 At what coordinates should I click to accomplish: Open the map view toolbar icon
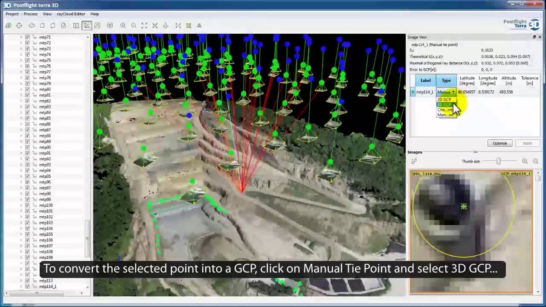tap(76, 26)
